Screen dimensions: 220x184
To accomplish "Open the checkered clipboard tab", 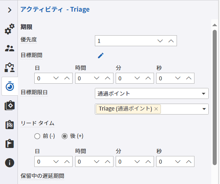I will [x=9, y=124].
